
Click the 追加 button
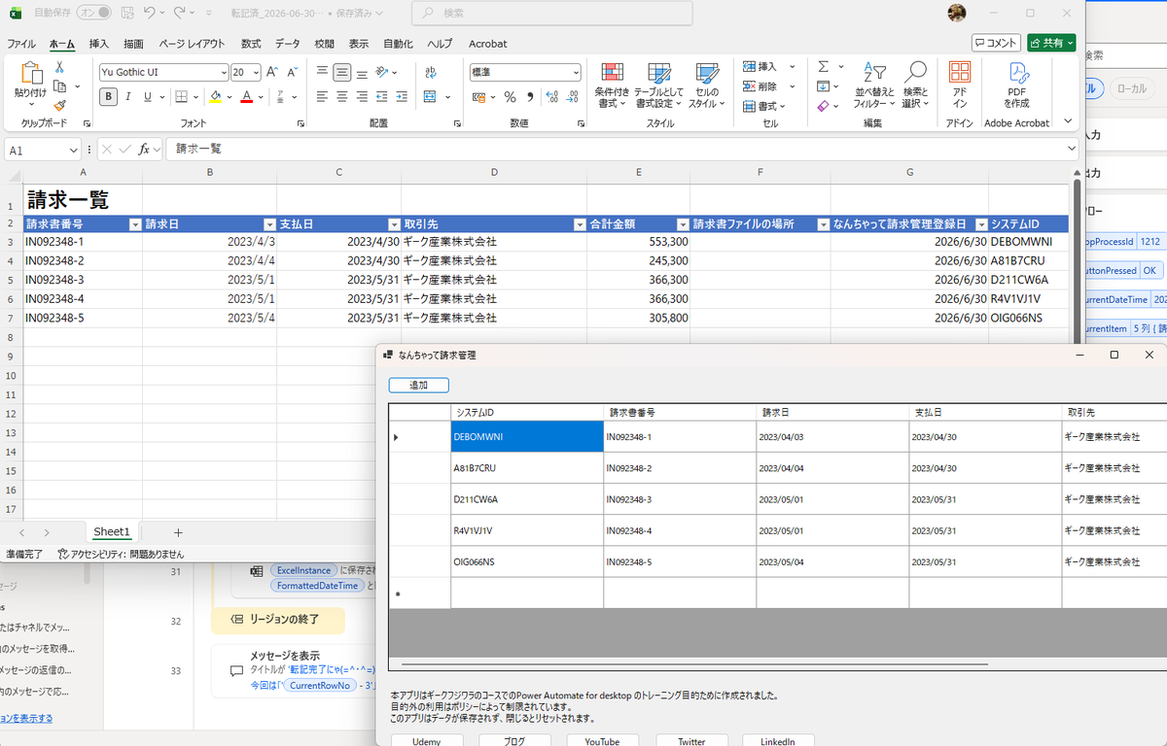[418, 386]
